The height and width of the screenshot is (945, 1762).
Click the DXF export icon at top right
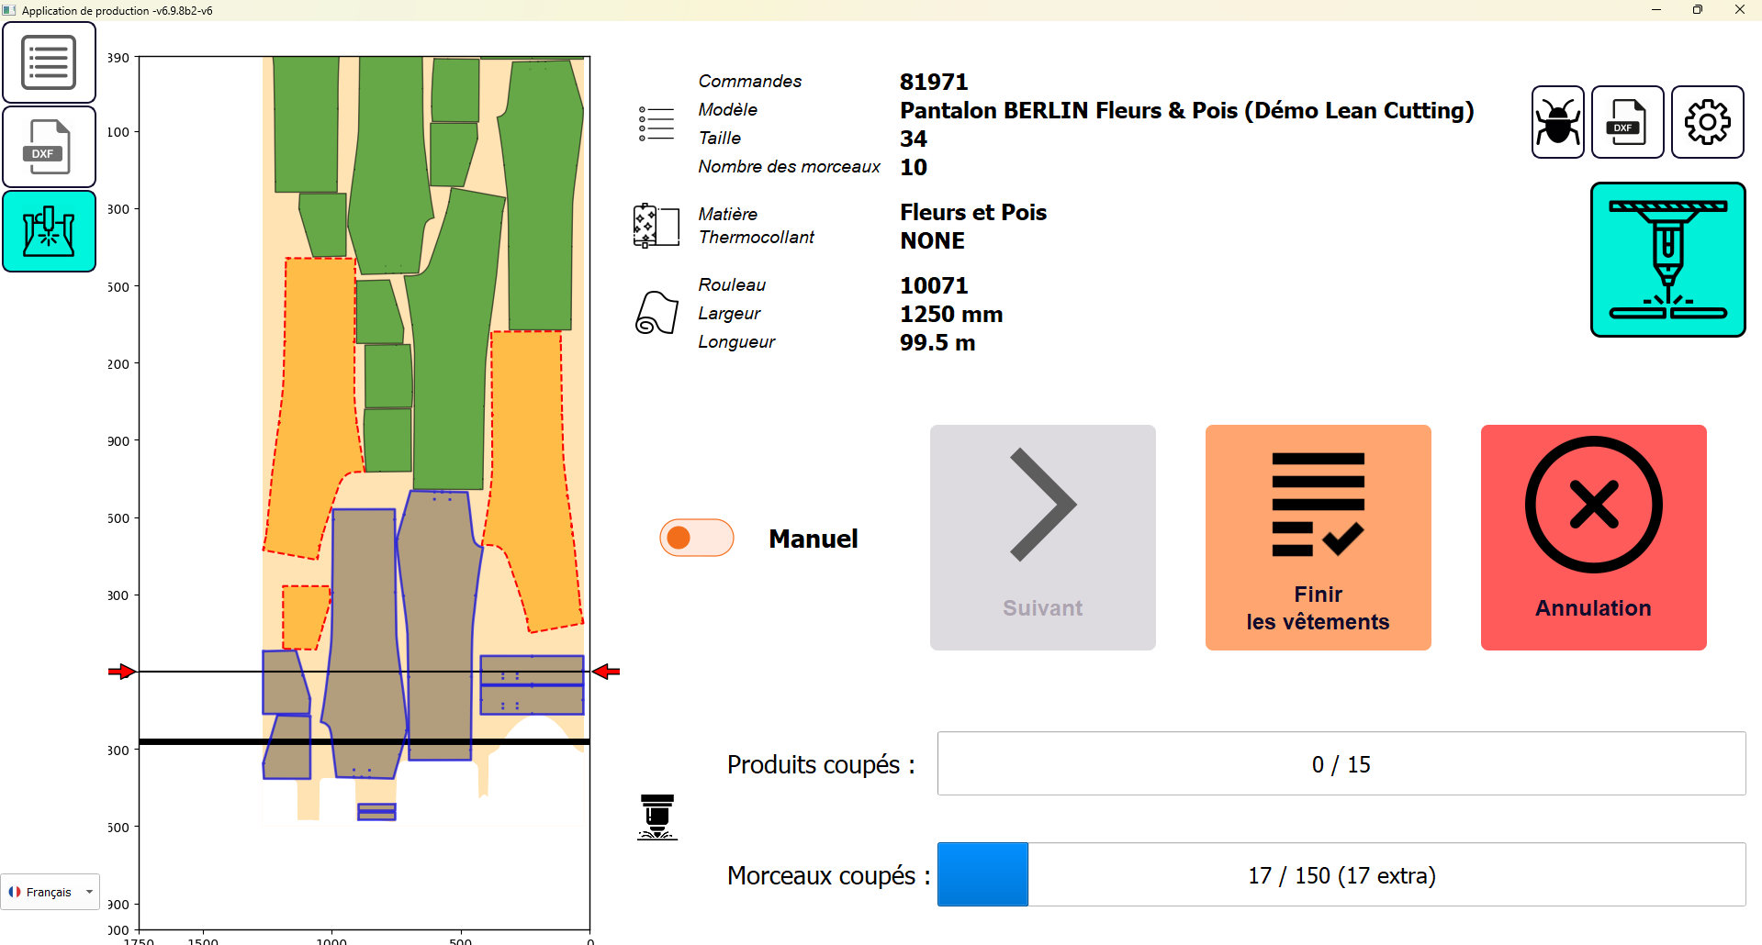[x=1627, y=122]
